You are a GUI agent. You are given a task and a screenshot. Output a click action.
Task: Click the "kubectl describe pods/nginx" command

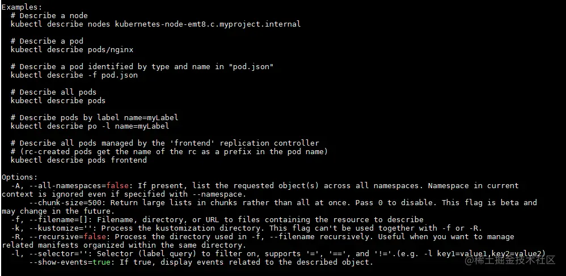[x=72, y=49]
